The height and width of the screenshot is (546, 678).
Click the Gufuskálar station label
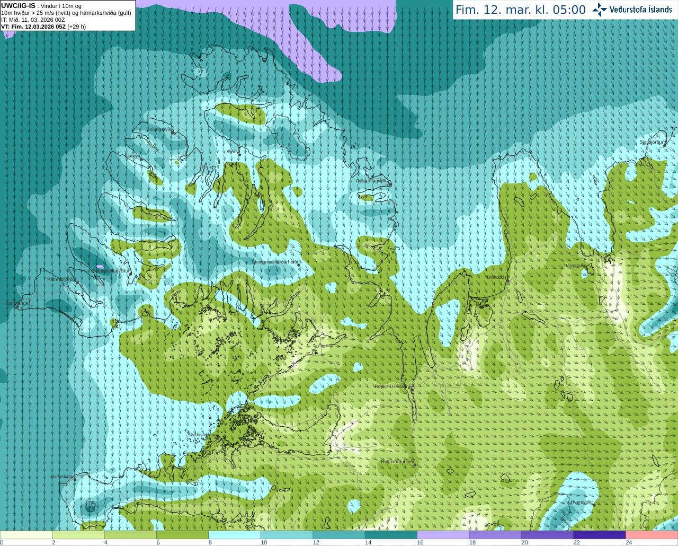coord(62,477)
